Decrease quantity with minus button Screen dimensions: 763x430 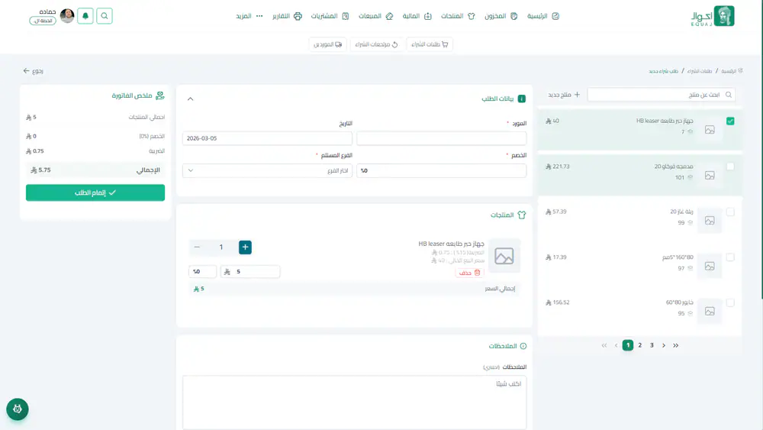[x=197, y=247]
